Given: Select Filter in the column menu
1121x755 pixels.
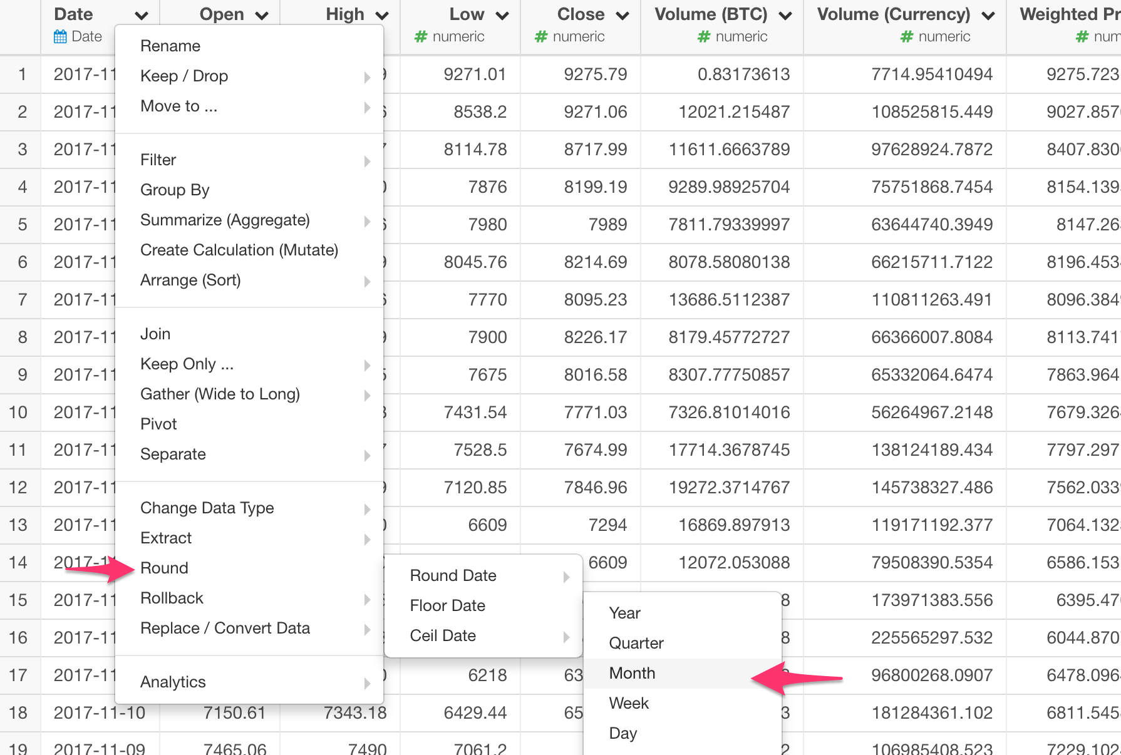Looking at the screenshot, I should [x=249, y=160].
